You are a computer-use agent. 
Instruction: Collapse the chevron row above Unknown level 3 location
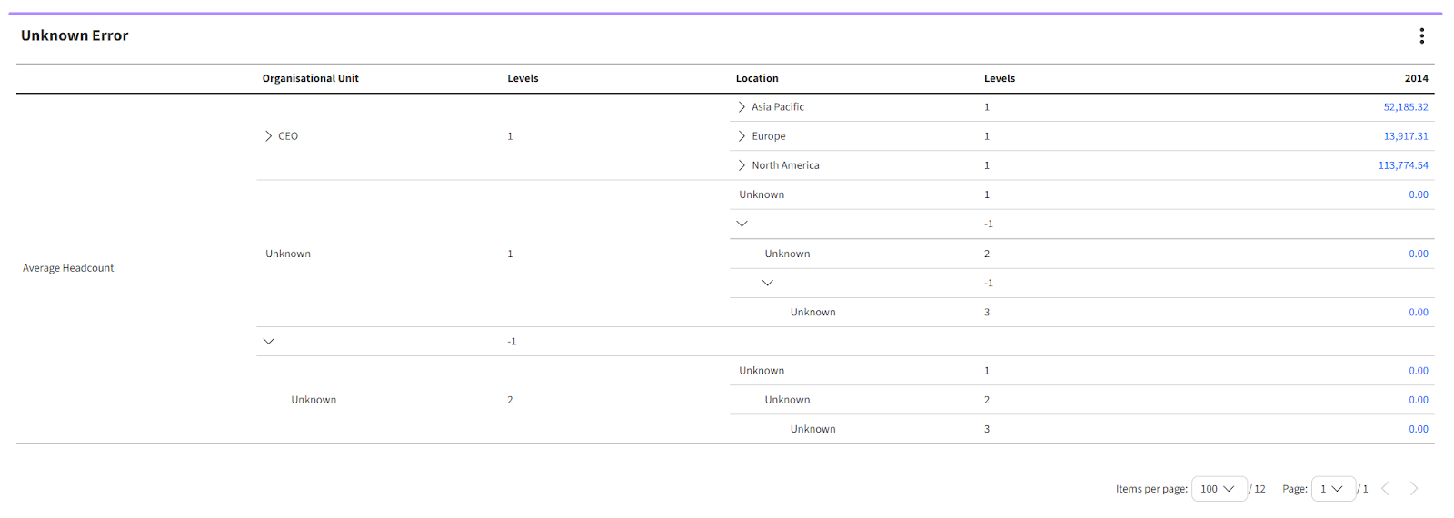[767, 283]
